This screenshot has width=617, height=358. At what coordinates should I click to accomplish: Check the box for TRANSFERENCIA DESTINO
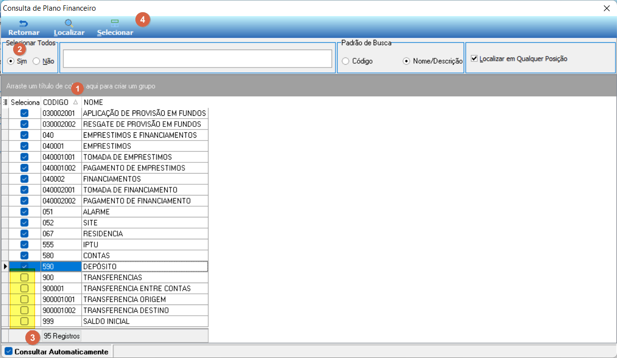[x=24, y=310]
